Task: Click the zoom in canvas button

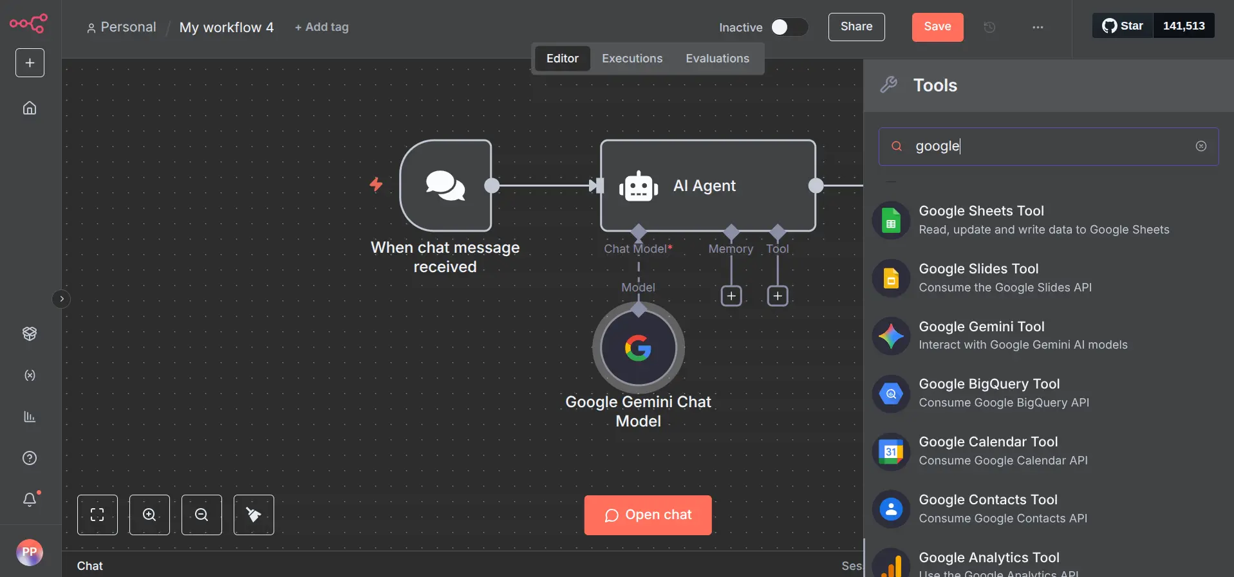Action: 149,515
